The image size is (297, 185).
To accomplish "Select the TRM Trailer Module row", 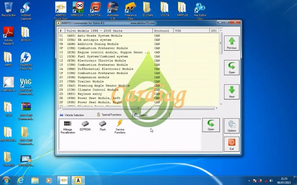I will click(x=139, y=81).
